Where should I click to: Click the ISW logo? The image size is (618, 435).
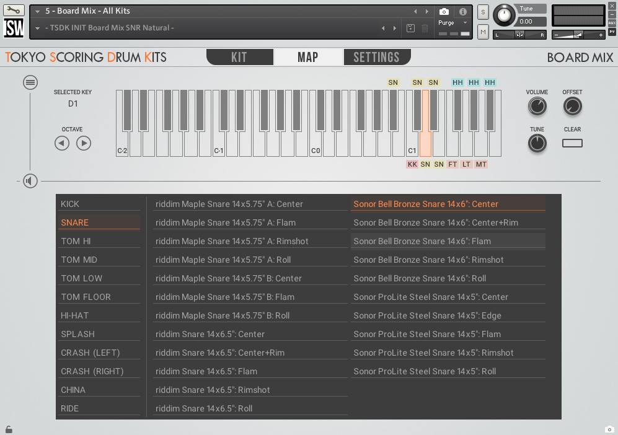click(14, 28)
